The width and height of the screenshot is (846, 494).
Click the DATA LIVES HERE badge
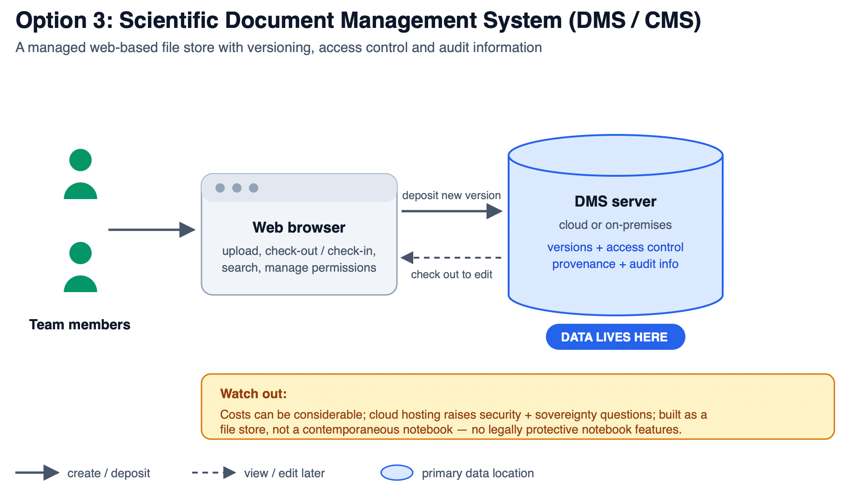(x=615, y=337)
